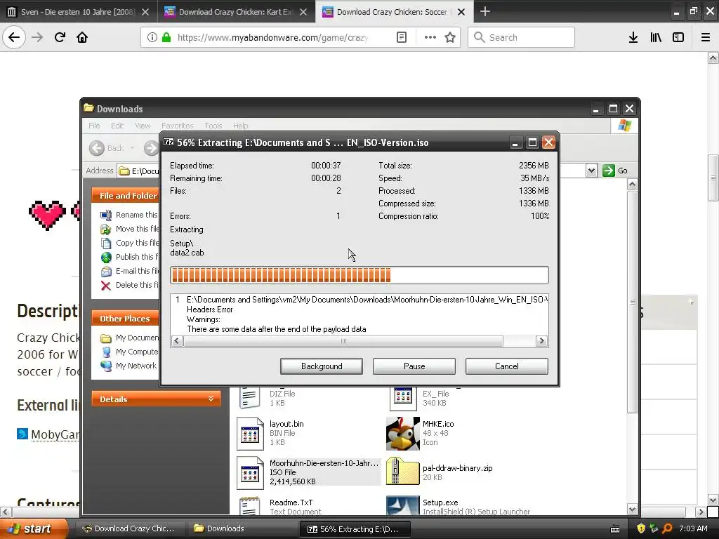The image size is (719, 539).
Task: Select the Moorhuhn ISO file icon
Action: (x=251, y=472)
